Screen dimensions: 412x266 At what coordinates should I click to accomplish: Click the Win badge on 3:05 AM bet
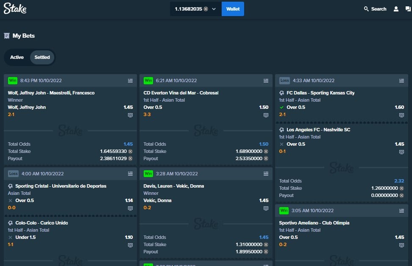point(284,211)
